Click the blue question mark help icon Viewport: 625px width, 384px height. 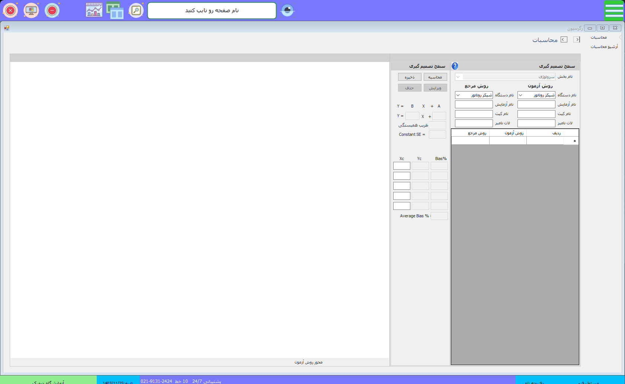pyautogui.click(x=455, y=66)
